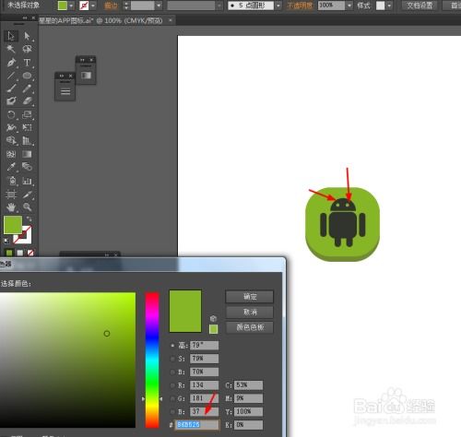Select the Artboard tool

pyautogui.click(x=11, y=195)
